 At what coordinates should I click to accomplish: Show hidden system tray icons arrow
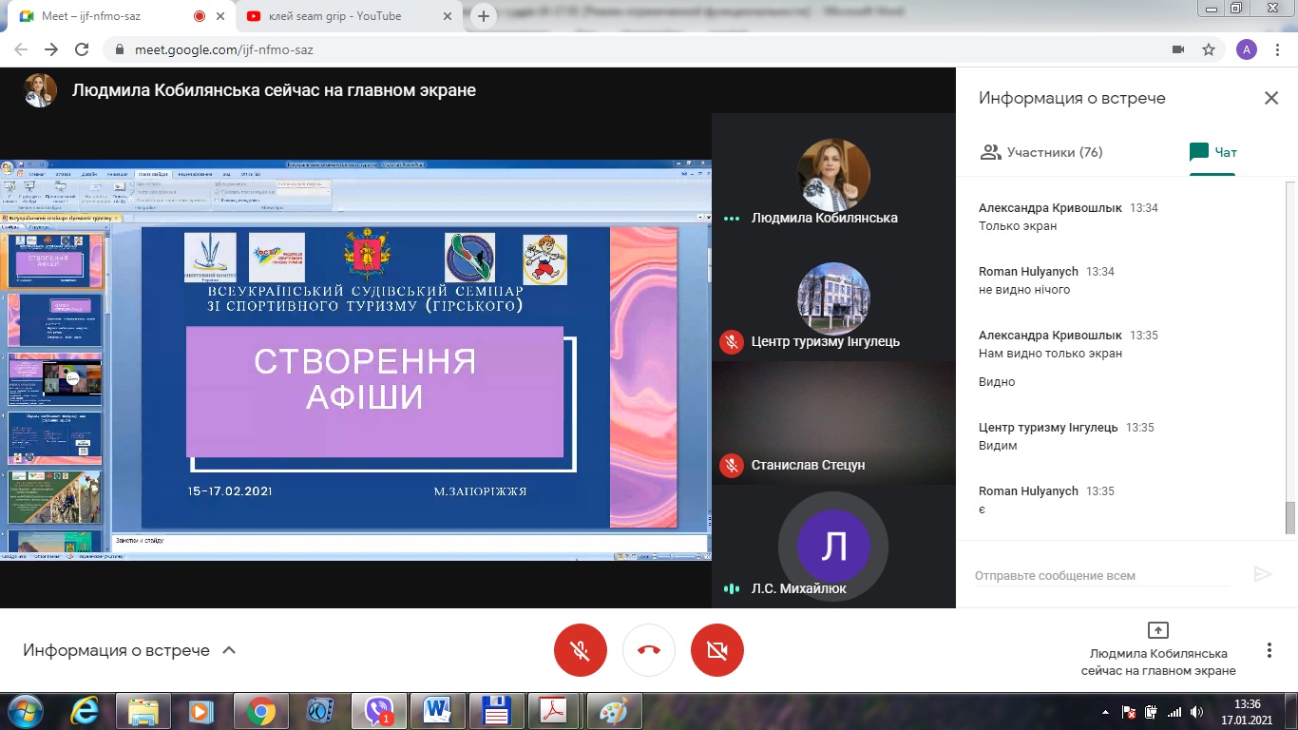[x=1105, y=712]
